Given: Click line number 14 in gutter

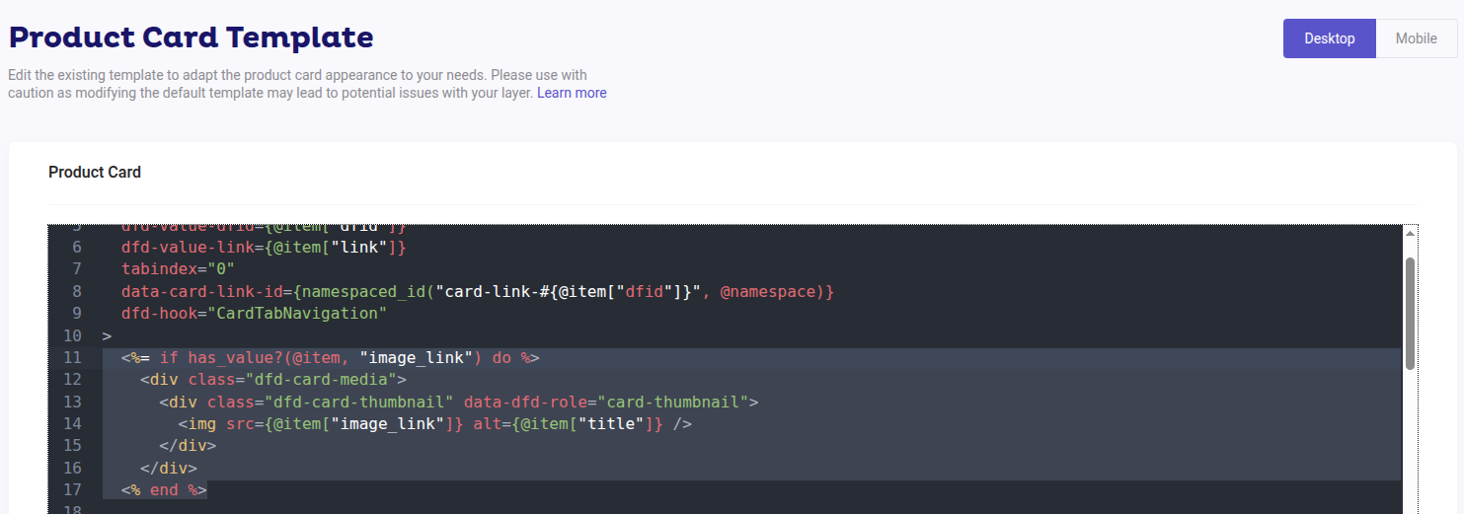Looking at the screenshot, I should tap(72, 423).
